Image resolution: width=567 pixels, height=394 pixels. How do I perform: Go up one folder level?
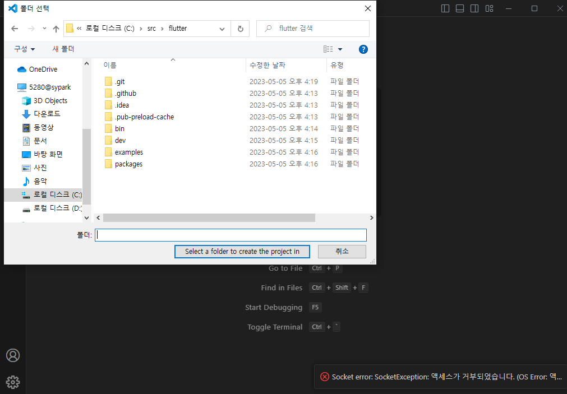[x=56, y=29]
